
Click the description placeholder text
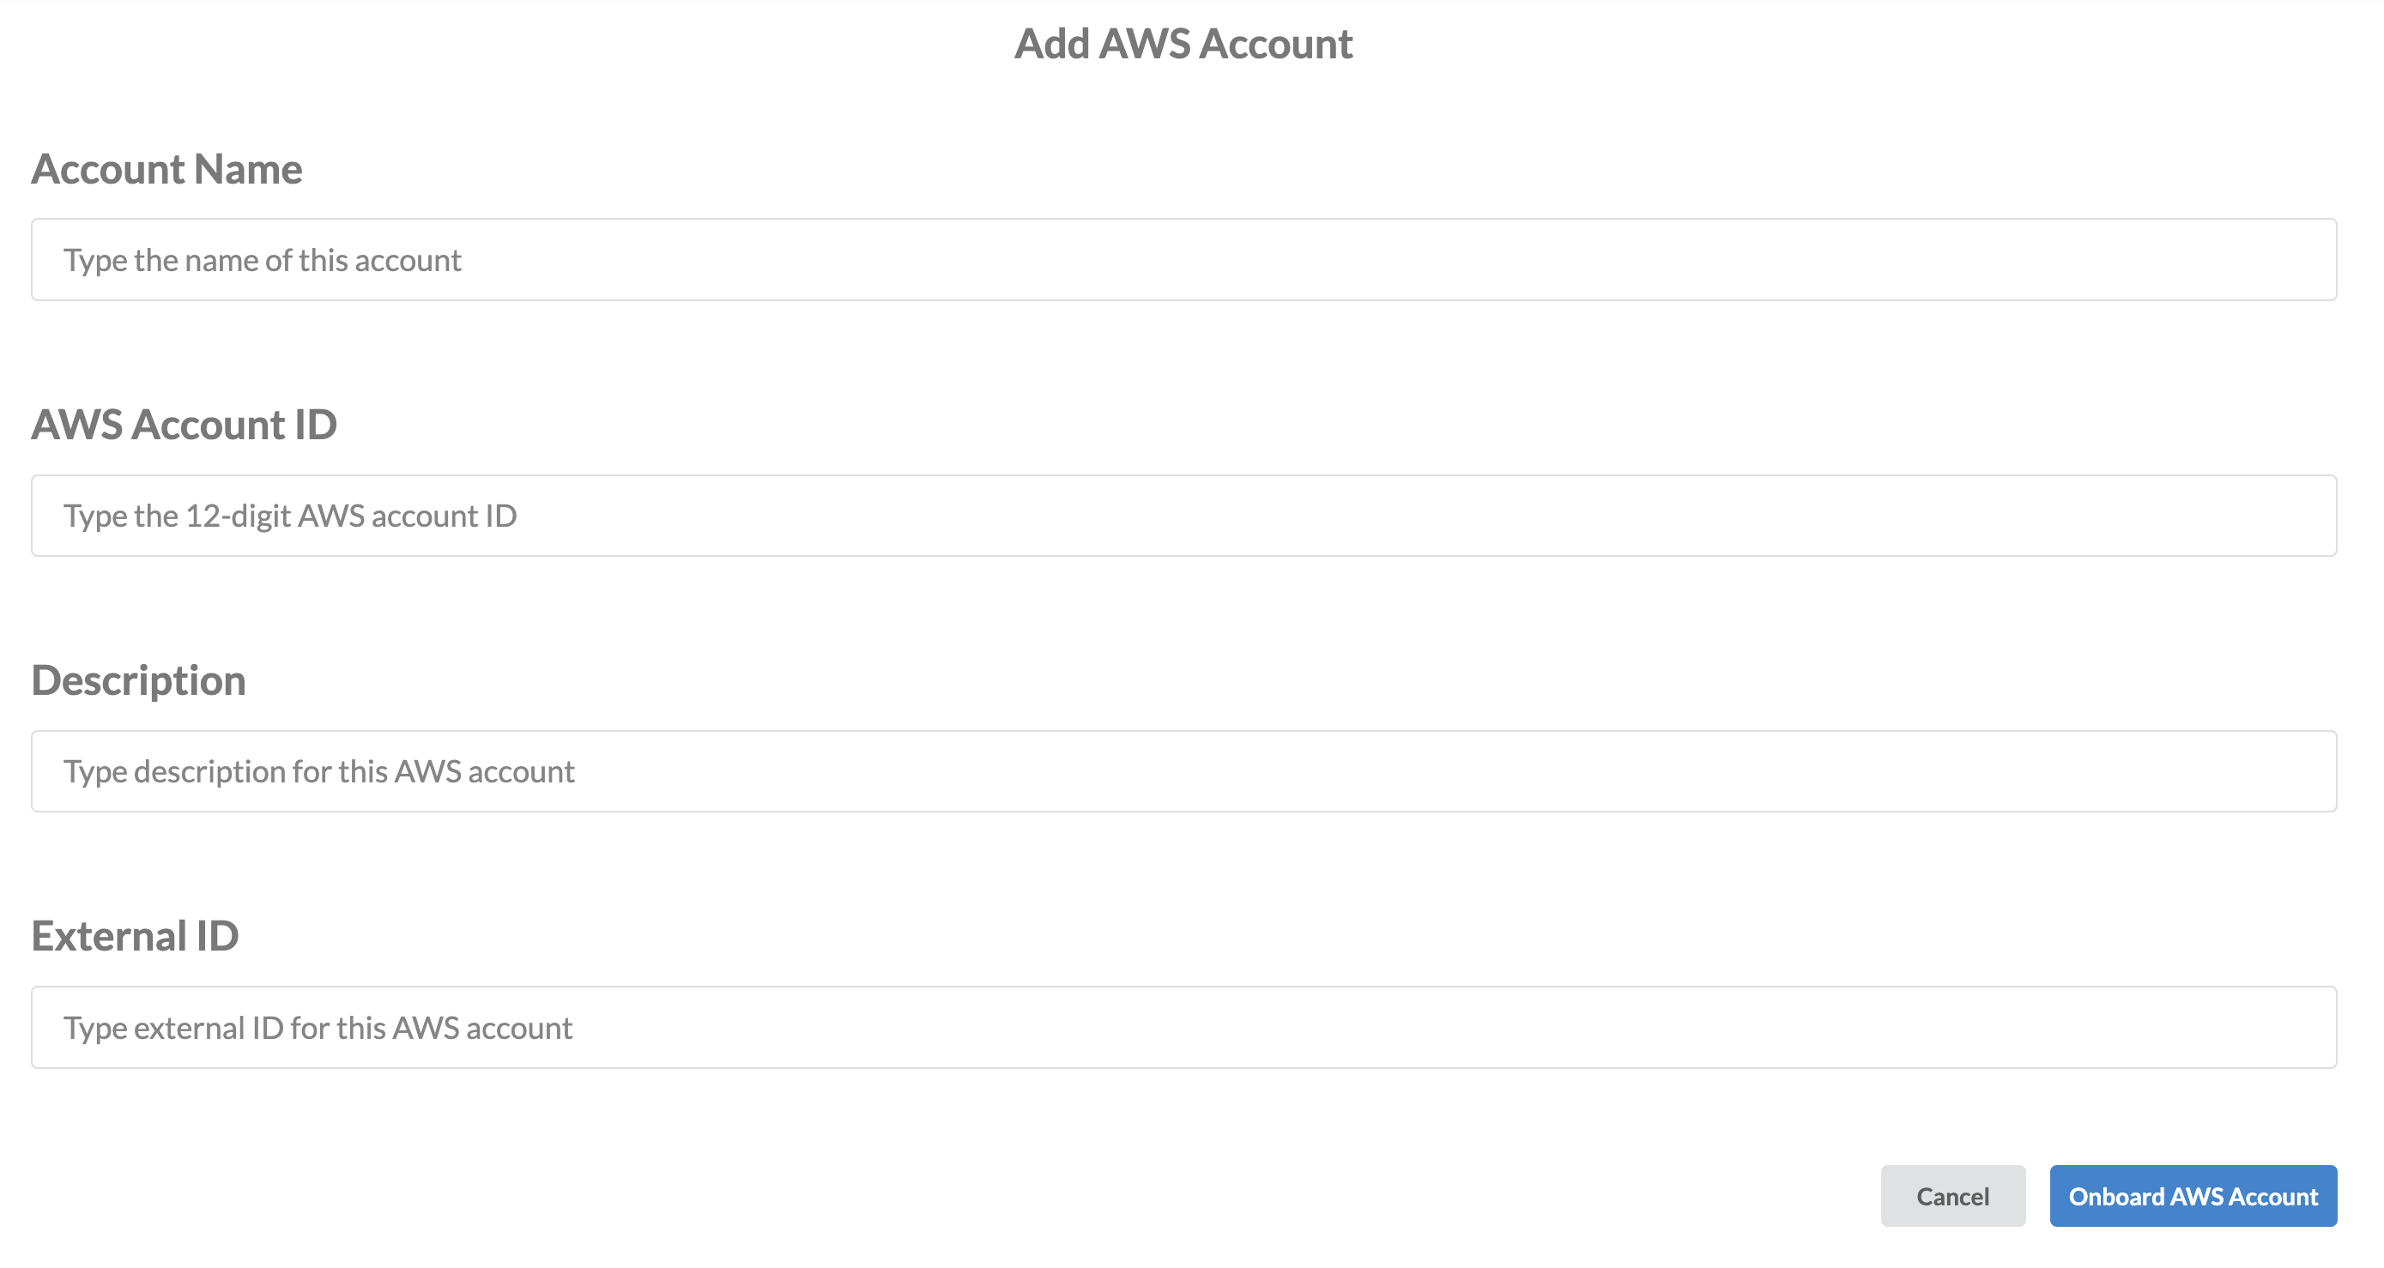point(318,770)
